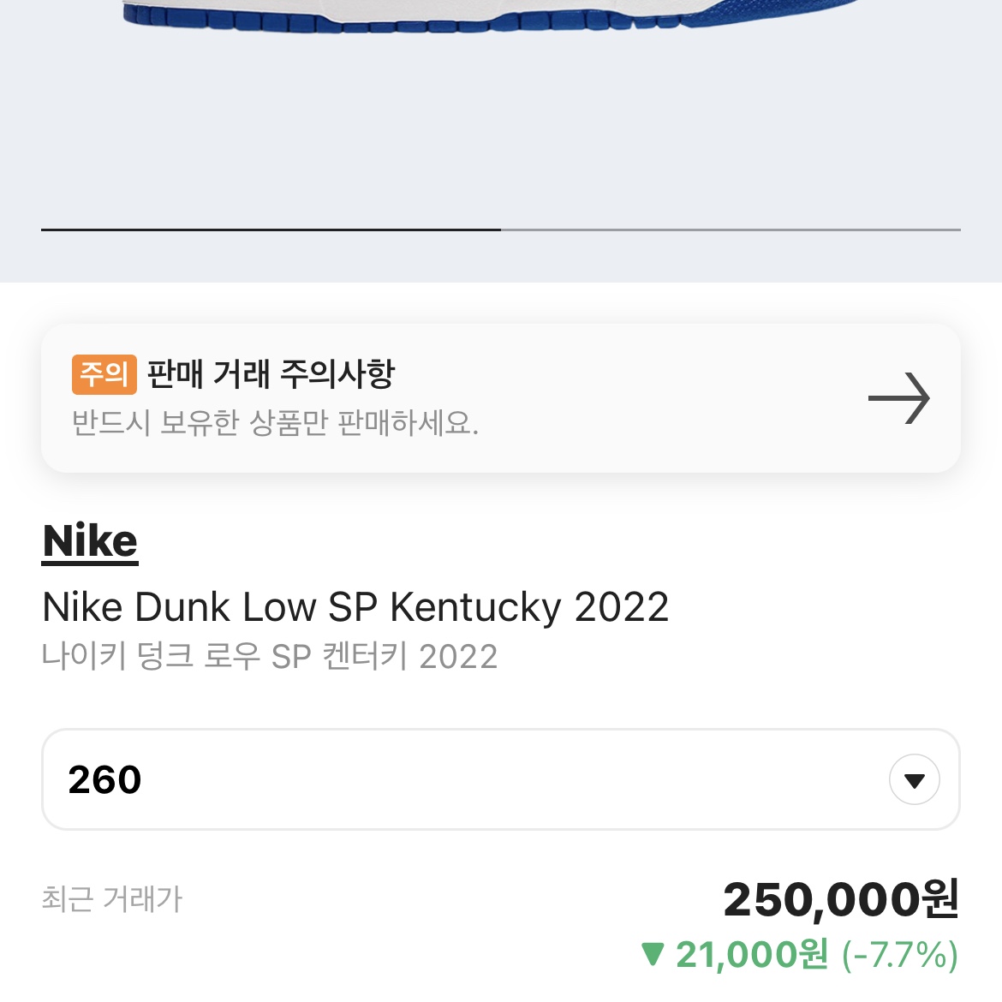Tap the empty gray area below the shoe image
This screenshot has height=1002, width=1002.
(501, 128)
